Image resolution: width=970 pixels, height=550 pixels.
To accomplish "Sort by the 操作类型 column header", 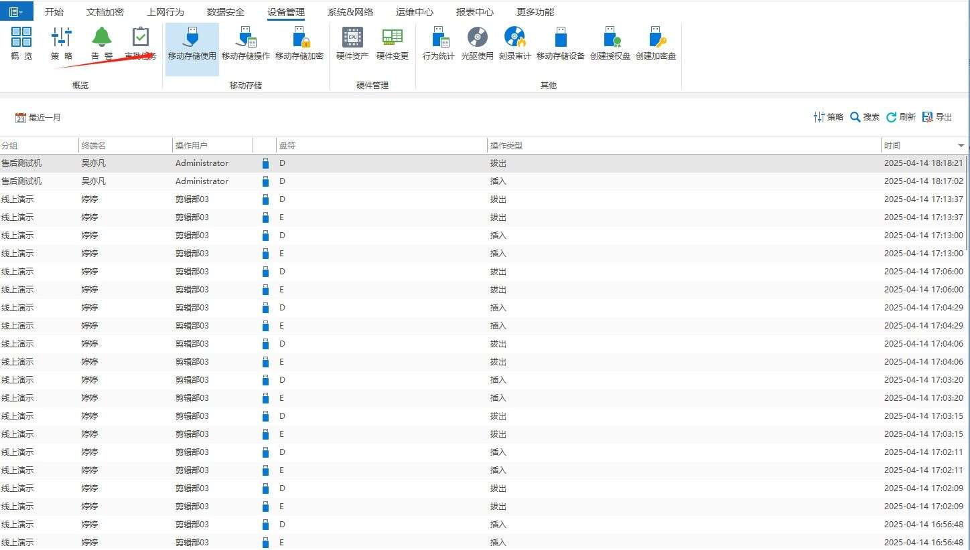I will click(506, 146).
